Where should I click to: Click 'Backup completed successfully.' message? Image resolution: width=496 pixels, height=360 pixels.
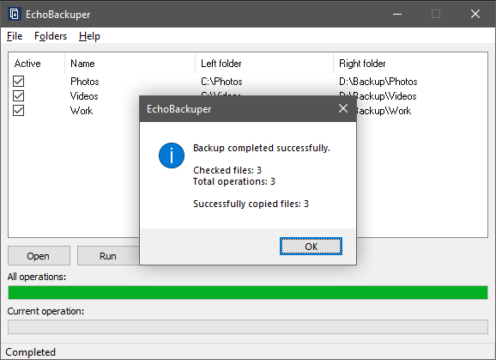[x=262, y=148]
